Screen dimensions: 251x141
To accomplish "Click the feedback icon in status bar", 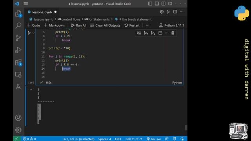I will pyautogui.click(x=167, y=139).
